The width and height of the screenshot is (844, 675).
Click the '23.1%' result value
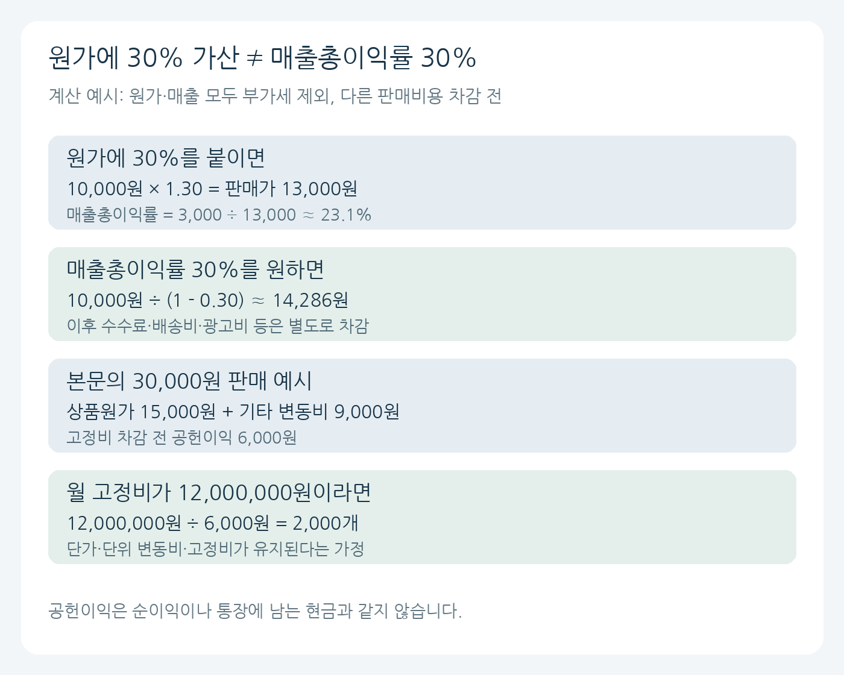[346, 215]
